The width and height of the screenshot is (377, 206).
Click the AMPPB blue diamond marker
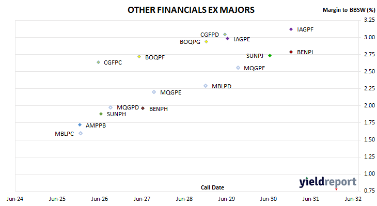tap(80, 125)
